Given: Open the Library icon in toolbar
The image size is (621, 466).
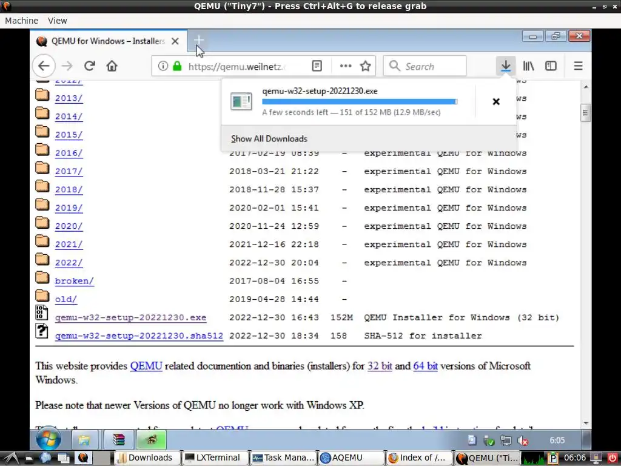Looking at the screenshot, I should (x=528, y=66).
